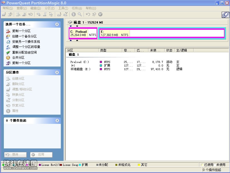Click the icon beside 重新分配自由空间

tap(8, 52)
